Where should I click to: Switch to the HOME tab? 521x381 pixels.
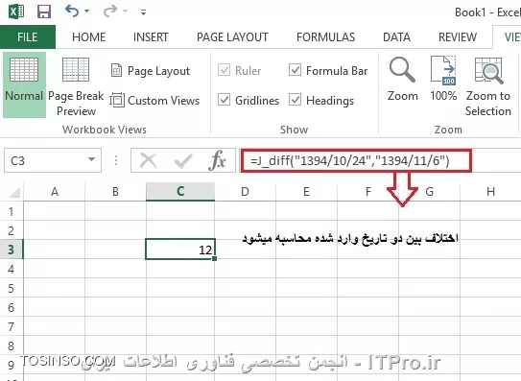pos(88,36)
